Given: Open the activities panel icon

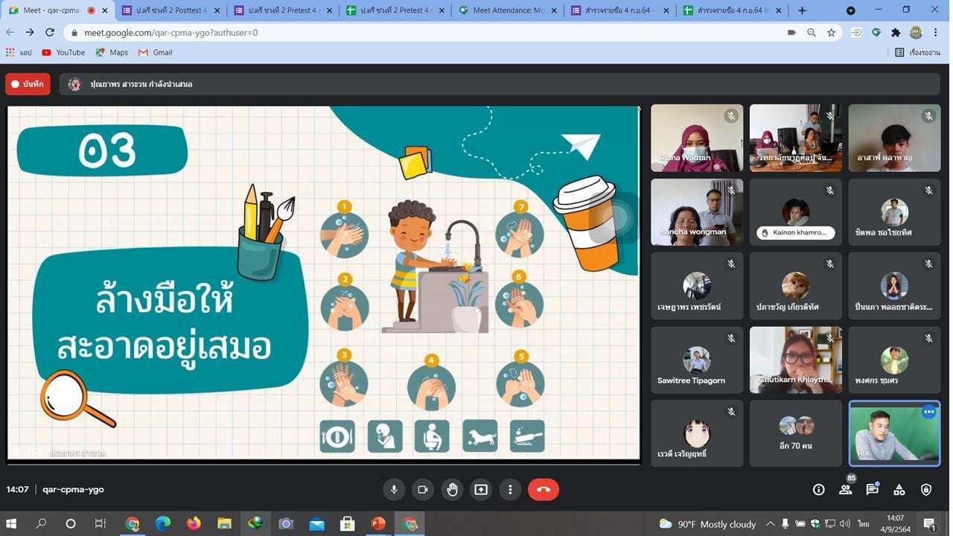Looking at the screenshot, I should point(899,489).
